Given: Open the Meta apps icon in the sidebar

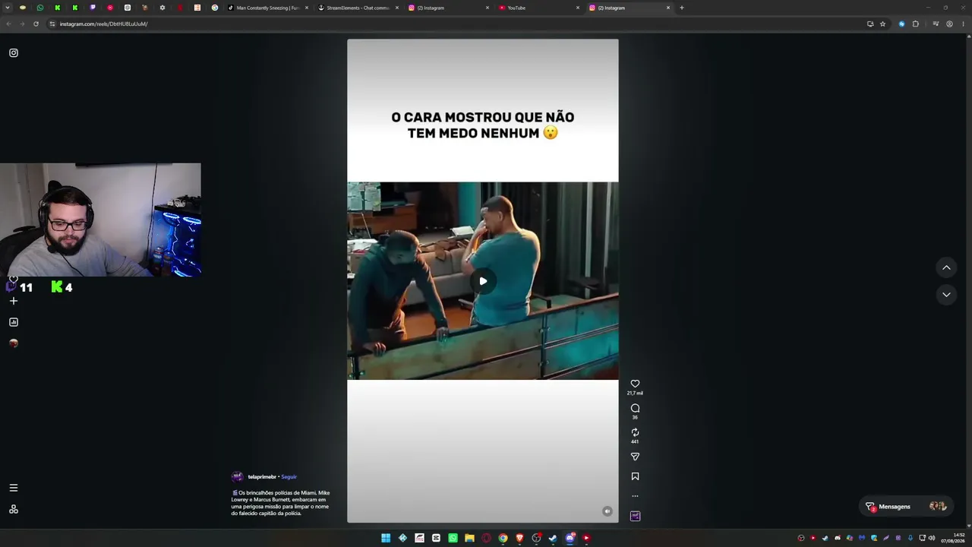Looking at the screenshot, I should [14, 509].
